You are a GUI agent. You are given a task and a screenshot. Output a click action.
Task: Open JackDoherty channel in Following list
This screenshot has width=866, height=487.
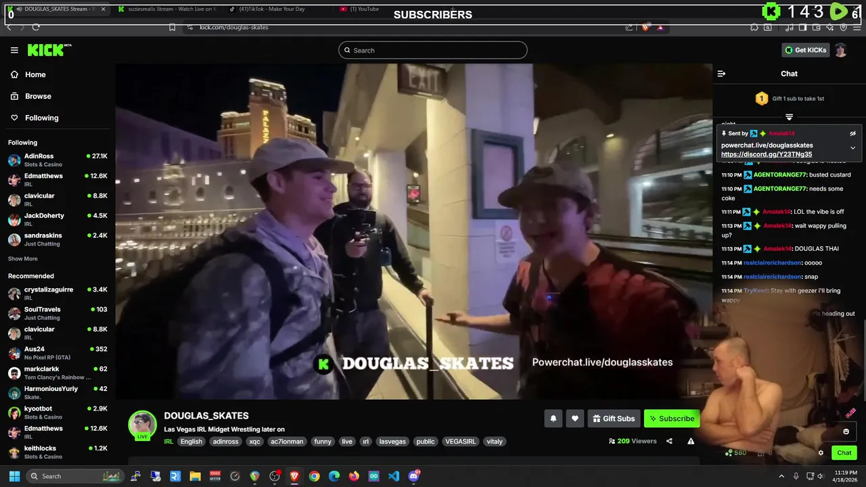click(x=58, y=219)
